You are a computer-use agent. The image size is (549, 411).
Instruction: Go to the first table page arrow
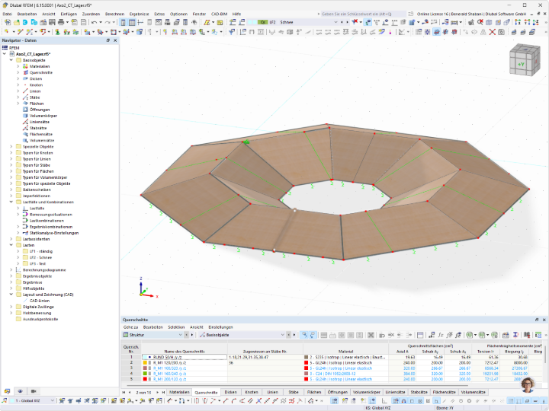coord(124,392)
